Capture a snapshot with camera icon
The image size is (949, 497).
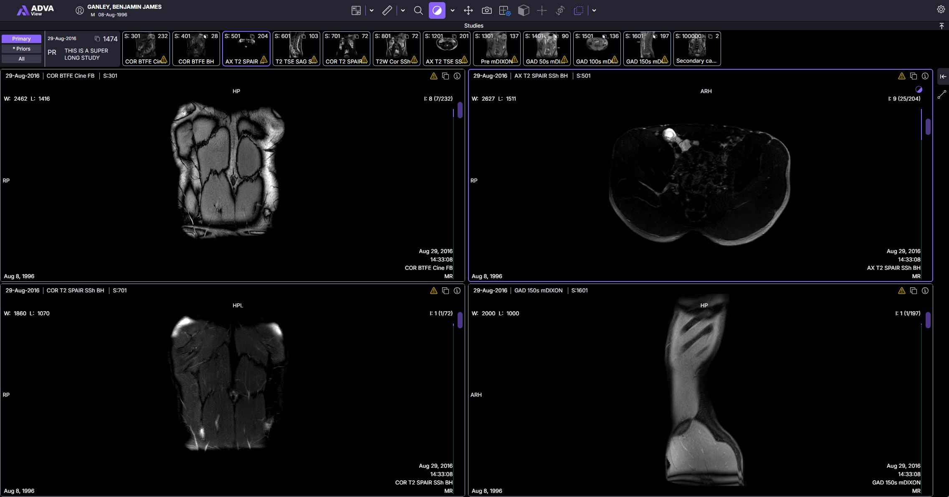pyautogui.click(x=487, y=10)
